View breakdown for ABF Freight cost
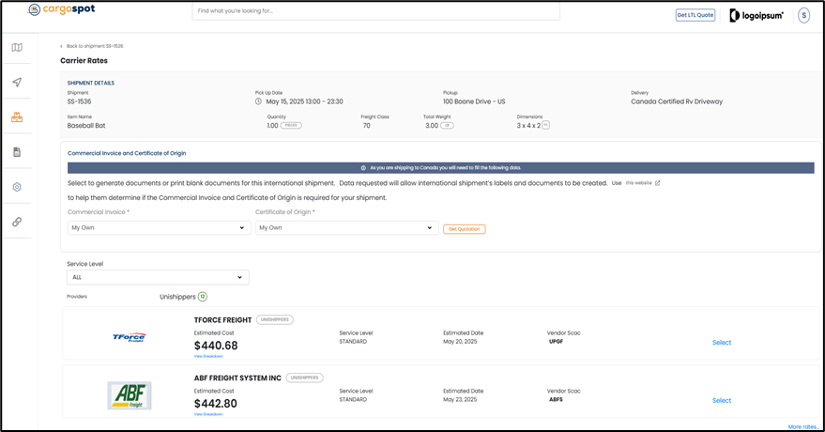The image size is (825, 432). [x=208, y=414]
